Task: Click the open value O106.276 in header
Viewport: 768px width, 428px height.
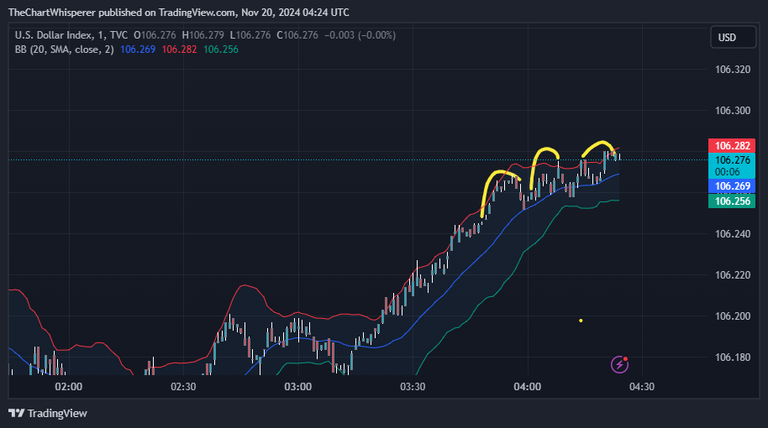Action: [155, 35]
